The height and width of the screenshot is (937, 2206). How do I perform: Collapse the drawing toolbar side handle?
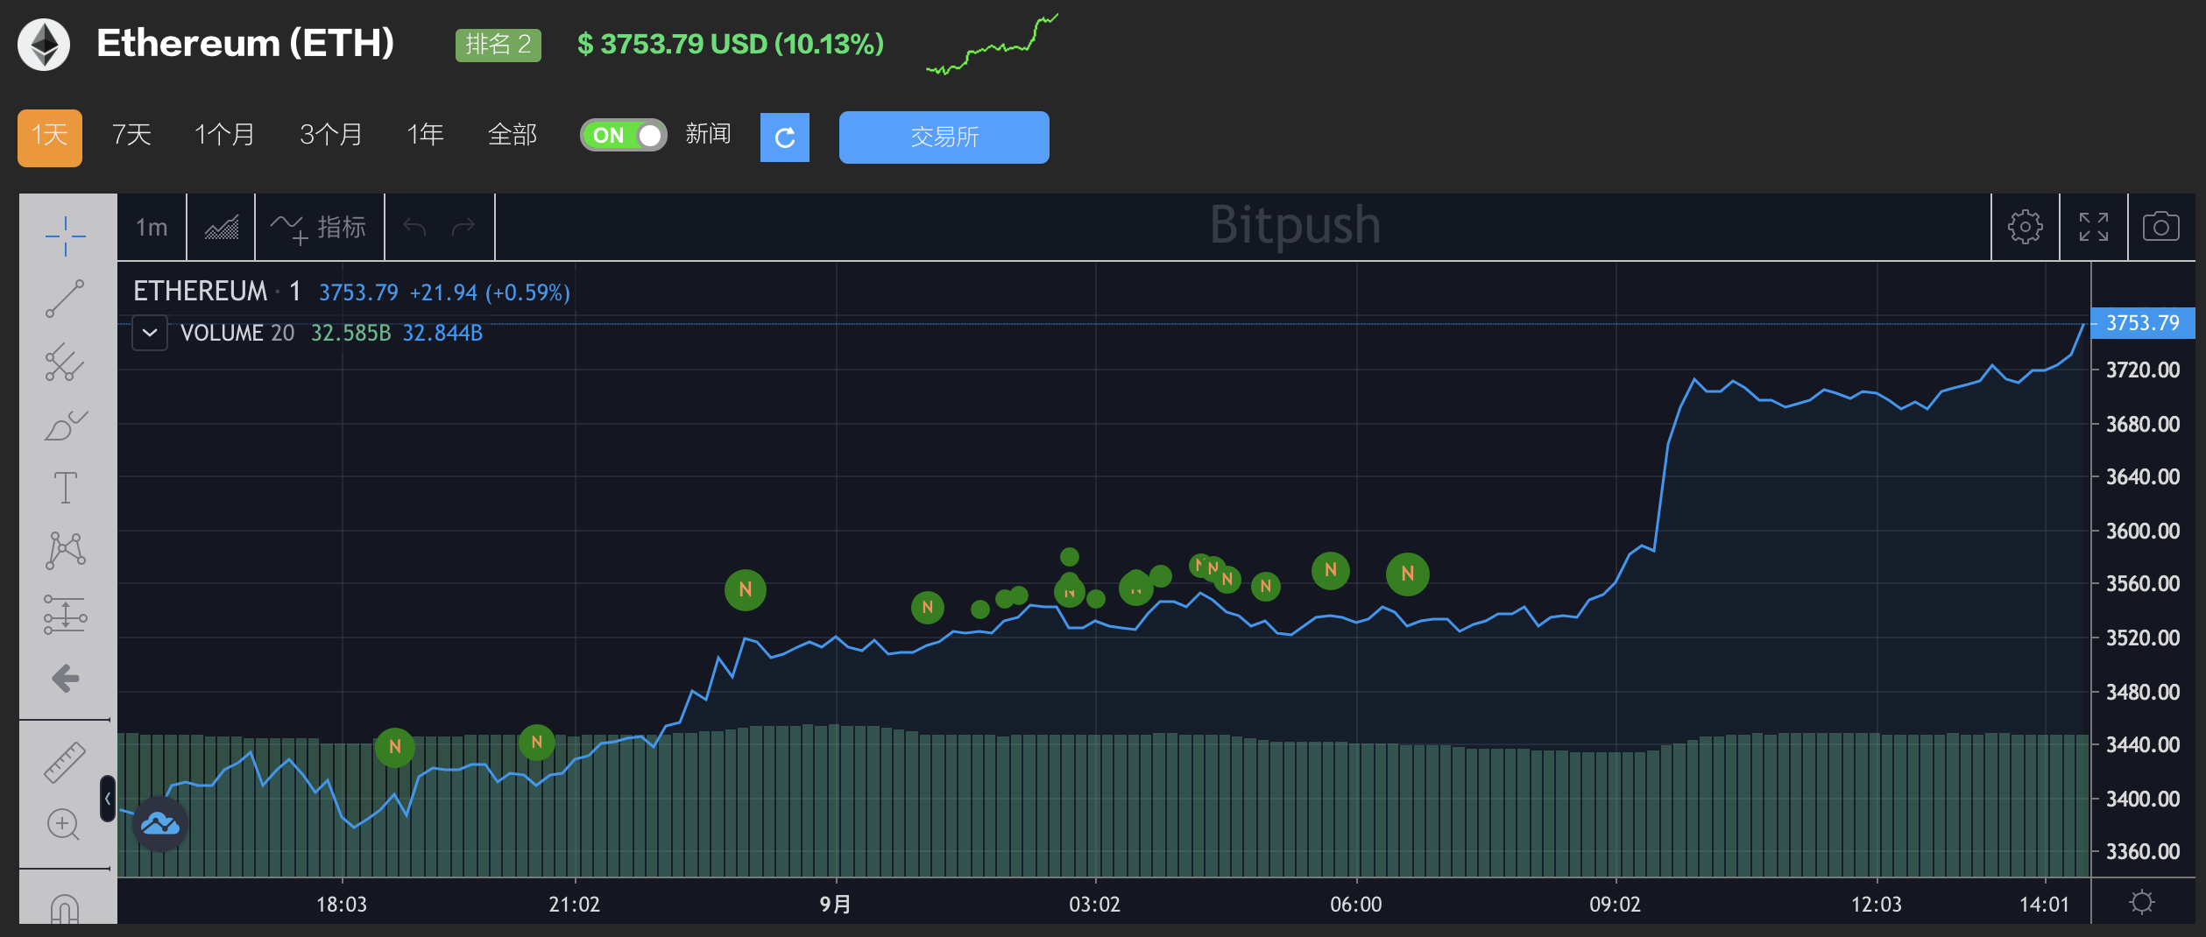click(108, 799)
